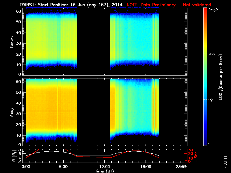Click the '0:00' time tick label

[x=26, y=167]
